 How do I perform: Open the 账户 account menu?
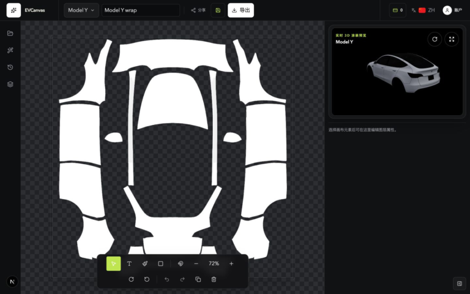coord(453,10)
